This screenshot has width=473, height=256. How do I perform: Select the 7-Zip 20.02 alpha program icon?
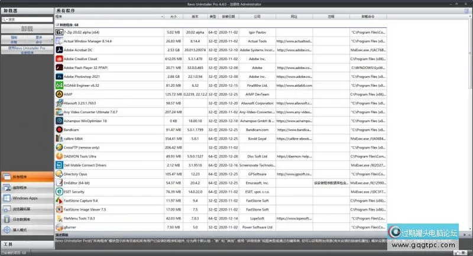(59, 32)
